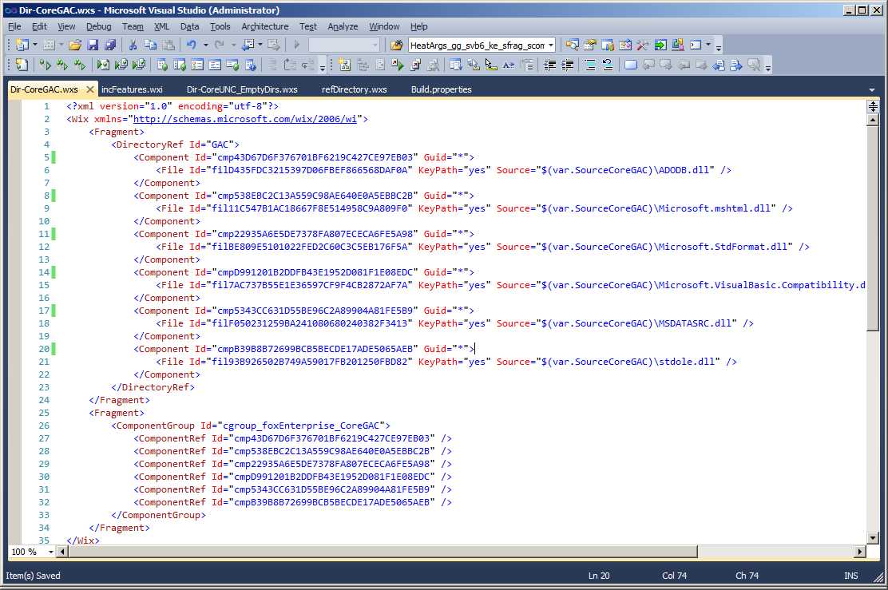This screenshot has height=590, width=888.
Task: Toggle the INS insert mode indicator
Action: [x=850, y=576]
